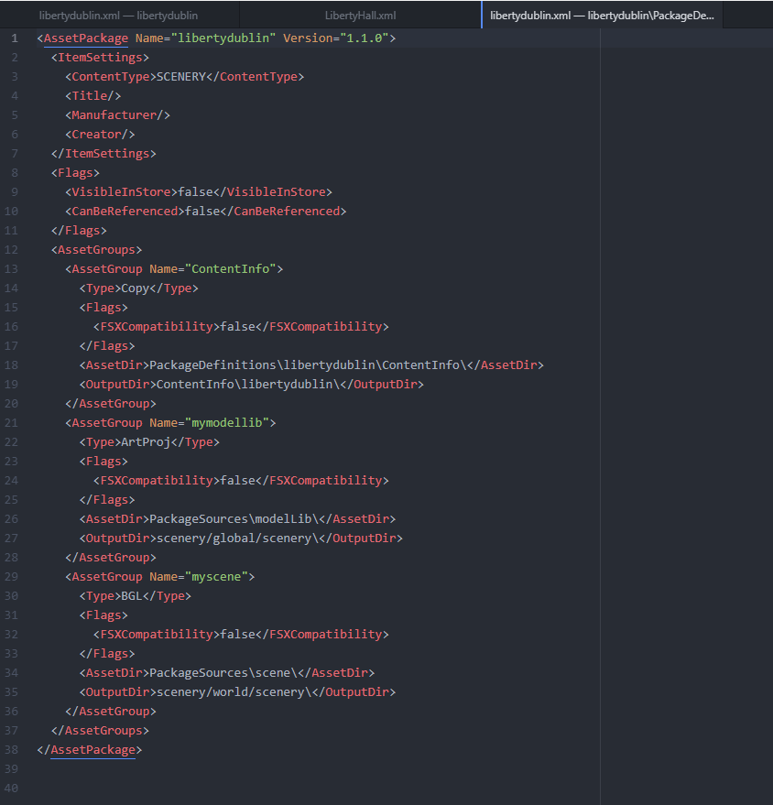Click the "myscene" AssetGroup name
773x805 pixels.
coord(220,577)
